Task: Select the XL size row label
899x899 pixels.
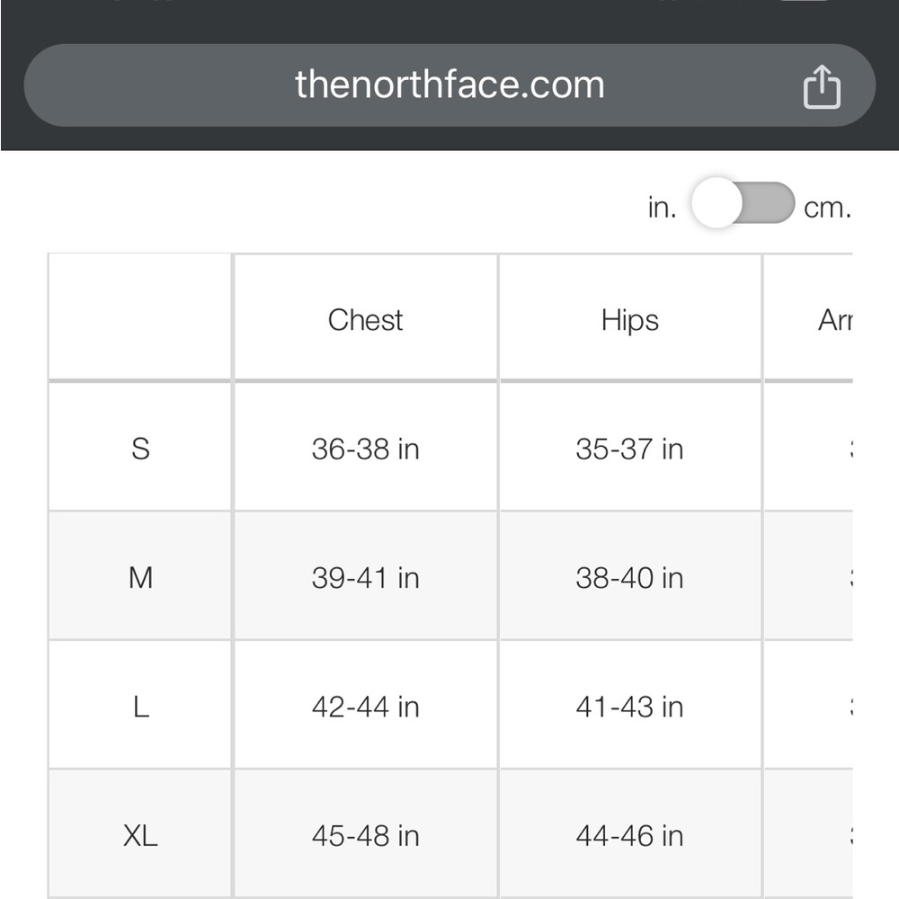Action: pyautogui.click(x=140, y=834)
